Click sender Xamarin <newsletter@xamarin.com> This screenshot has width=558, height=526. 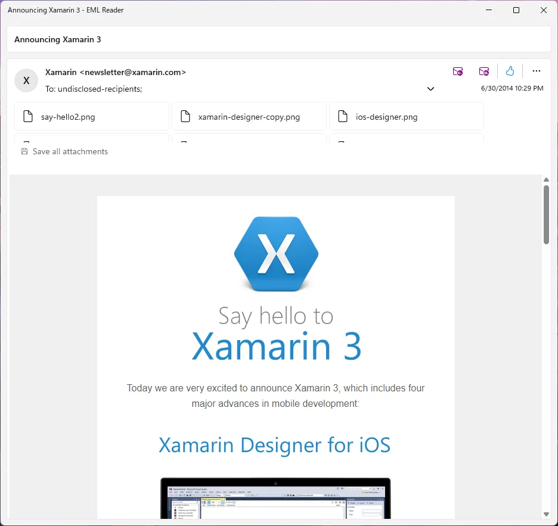click(115, 72)
